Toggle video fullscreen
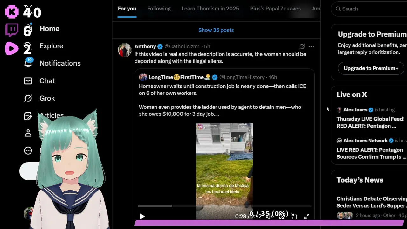The height and width of the screenshot is (229, 407). click(307, 217)
